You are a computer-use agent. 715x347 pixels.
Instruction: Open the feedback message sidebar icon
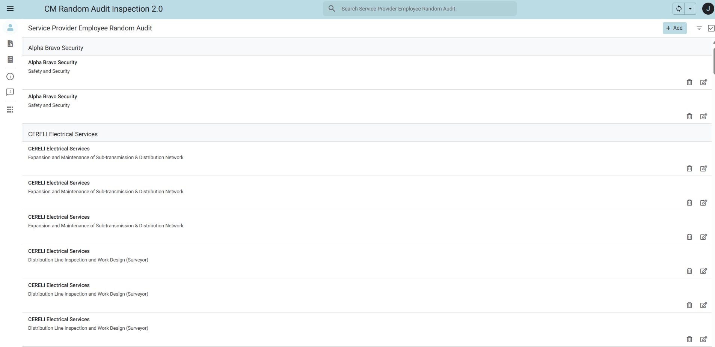click(x=10, y=92)
